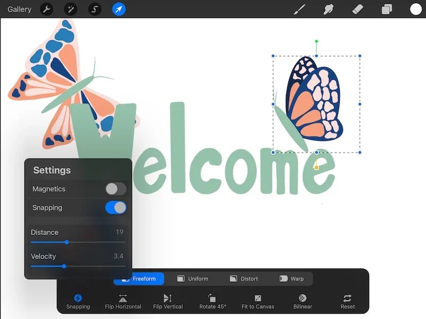Viewport: 426px width, 319px height.
Task: Open the Adjustments panel
Action: tap(70, 9)
